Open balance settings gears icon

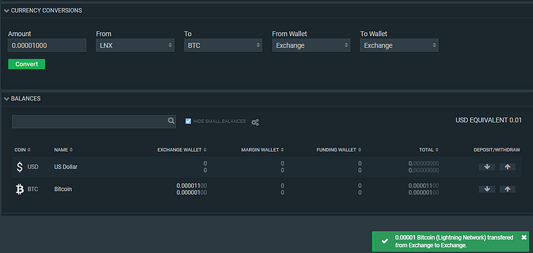point(255,123)
